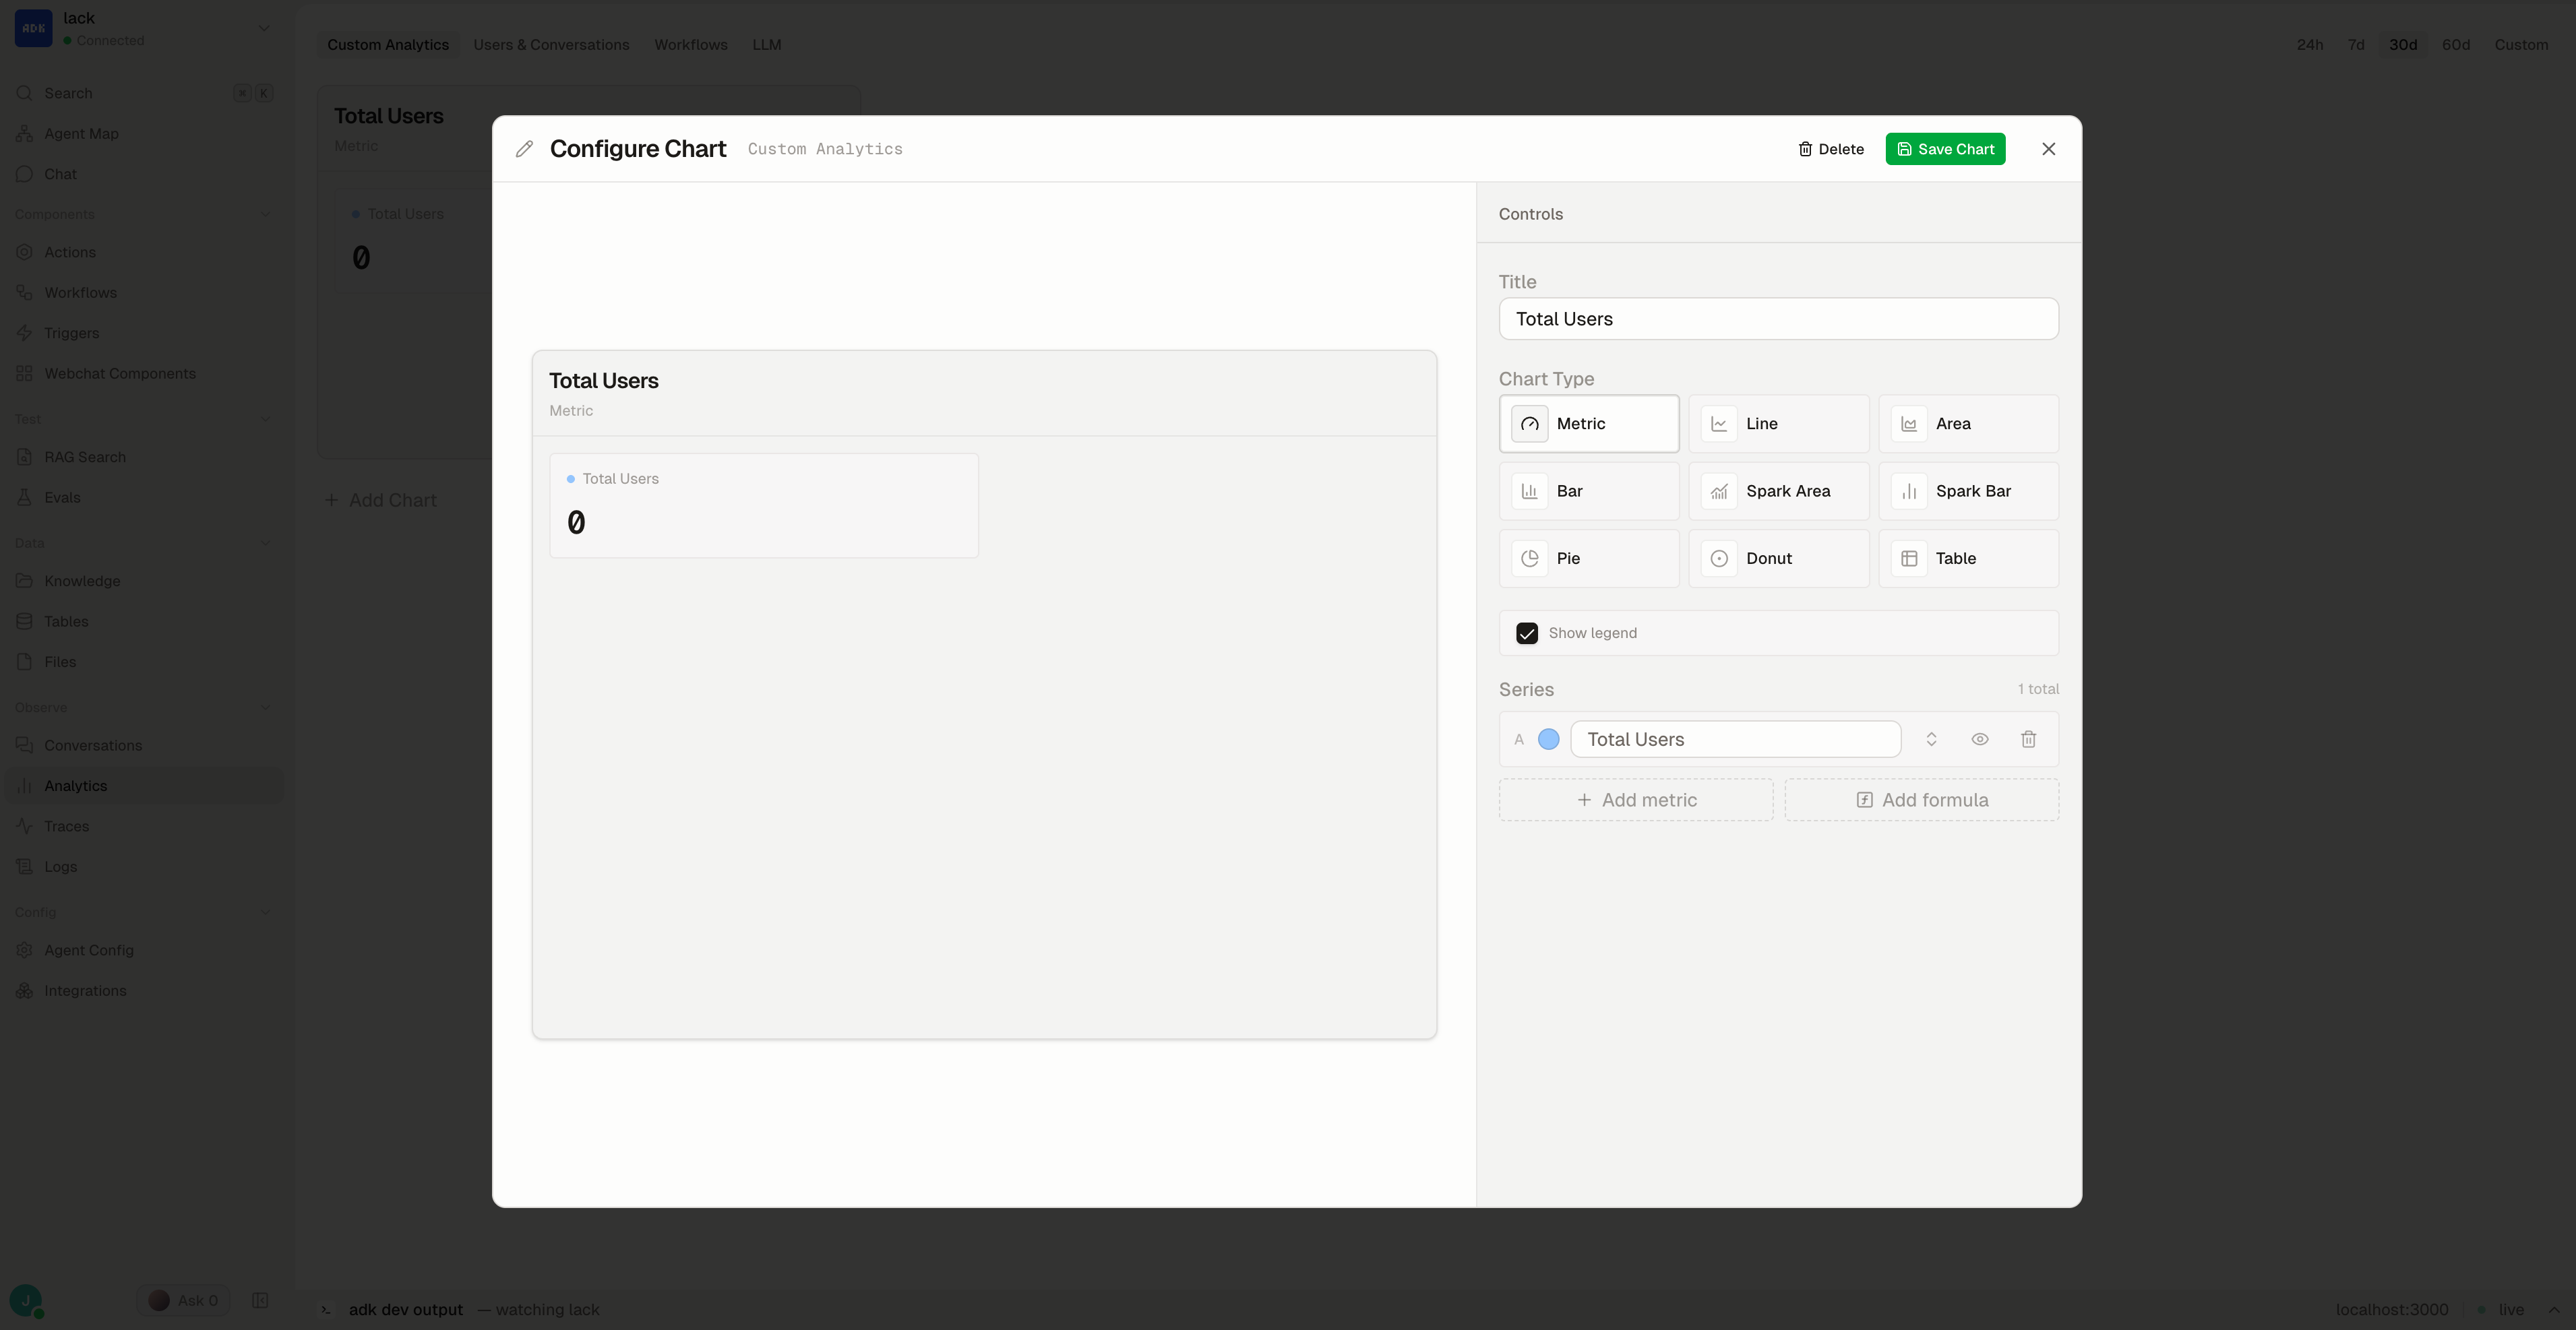Open the blue series color swatch
The image size is (2576, 1330).
coord(1548,739)
